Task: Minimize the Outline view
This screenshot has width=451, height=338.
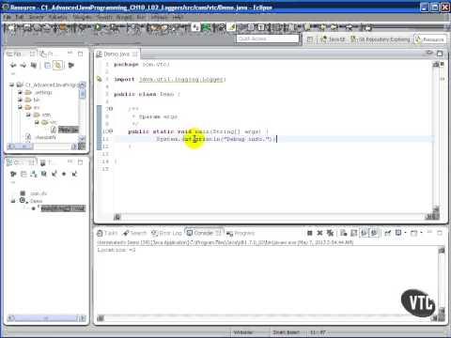Action: click(70, 161)
